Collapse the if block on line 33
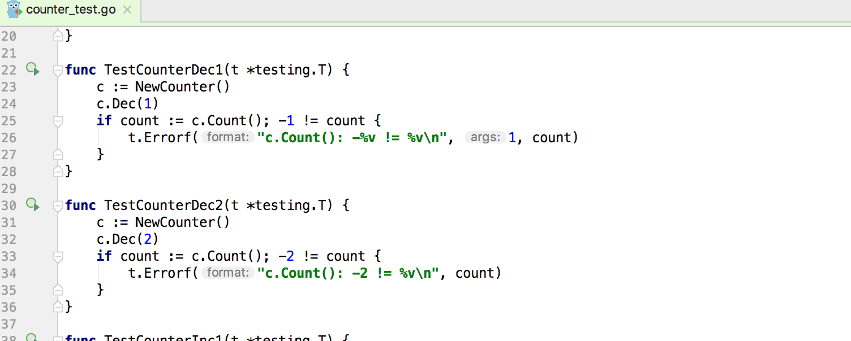This screenshot has height=341, width=851. pos(58,256)
